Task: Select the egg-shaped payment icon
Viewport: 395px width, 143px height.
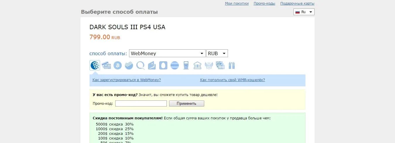Action: point(163,65)
